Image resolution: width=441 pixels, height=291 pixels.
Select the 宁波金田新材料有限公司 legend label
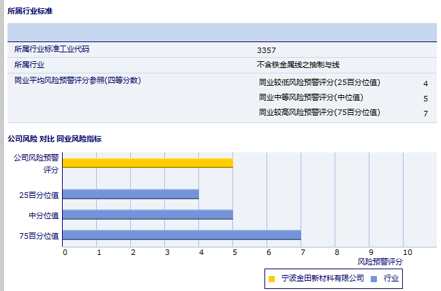tap(322, 279)
